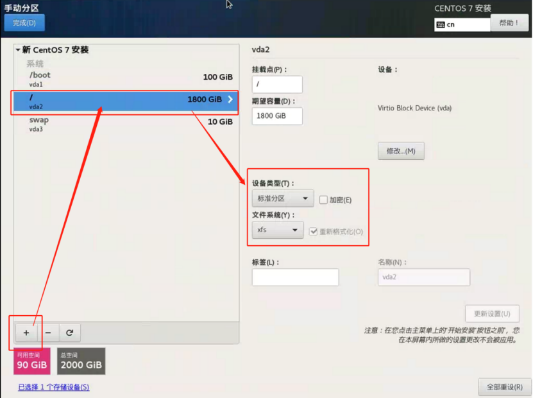Open the 文件系统 xfs dropdown

pyautogui.click(x=278, y=230)
